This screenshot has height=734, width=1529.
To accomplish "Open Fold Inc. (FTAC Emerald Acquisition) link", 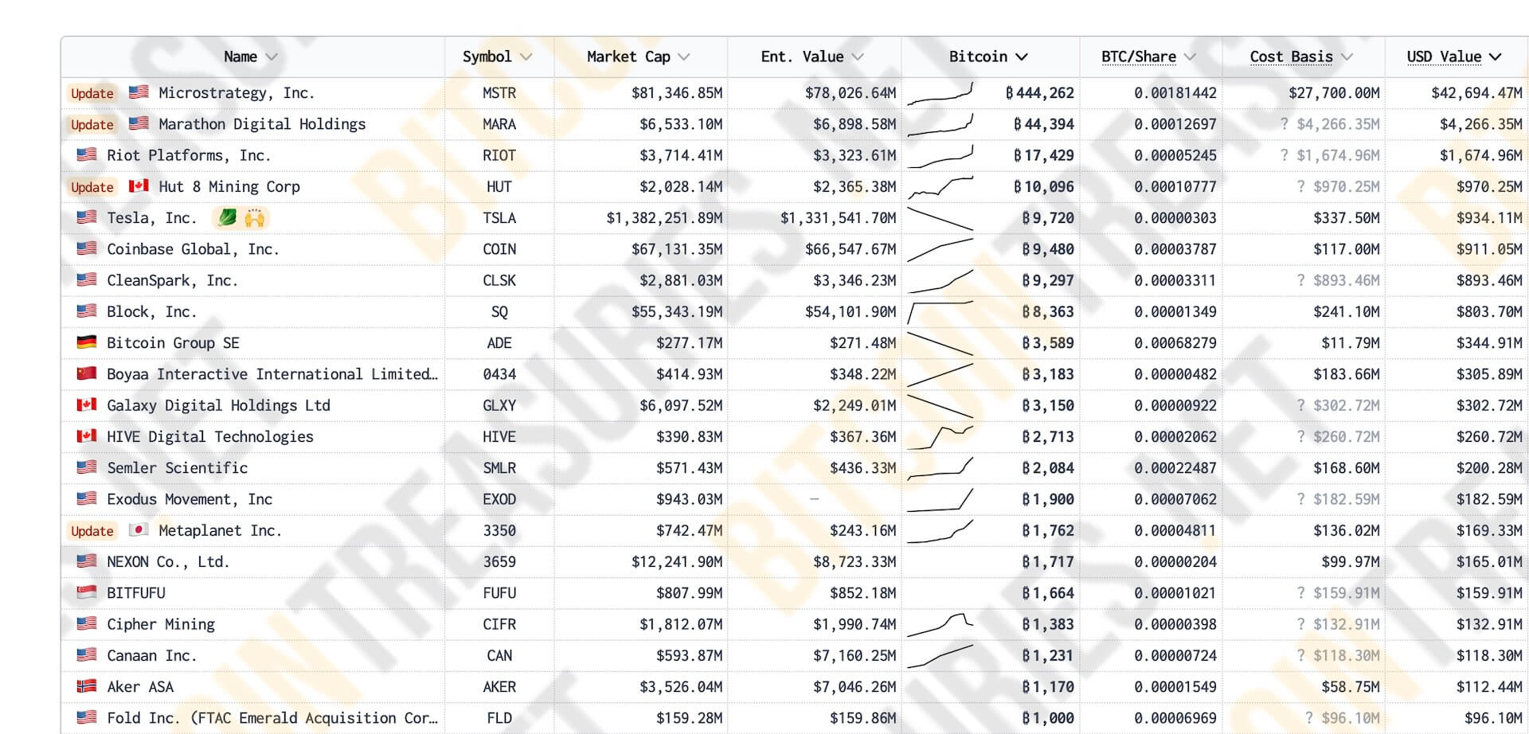I will [x=272, y=718].
